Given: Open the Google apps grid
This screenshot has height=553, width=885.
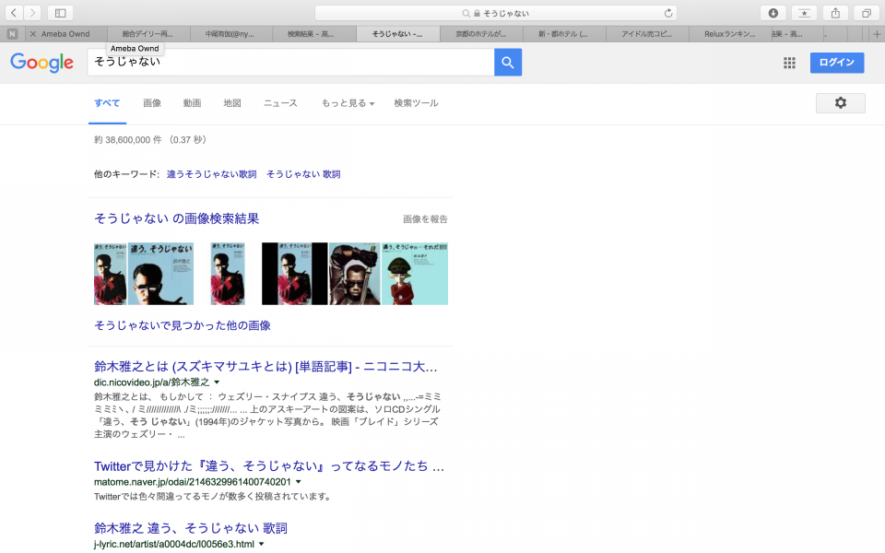Looking at the screenshot, I should 790,63.
